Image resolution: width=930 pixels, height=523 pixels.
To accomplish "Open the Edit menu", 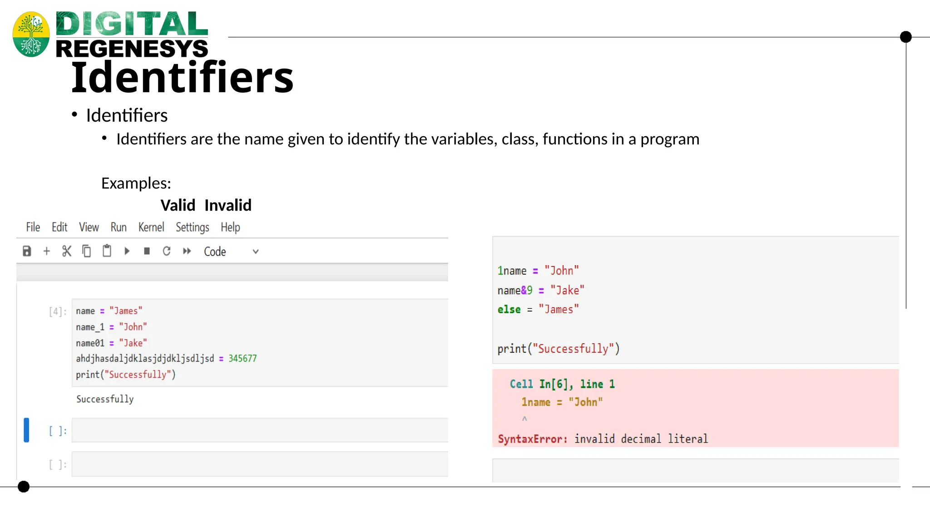I will (59, 227).
